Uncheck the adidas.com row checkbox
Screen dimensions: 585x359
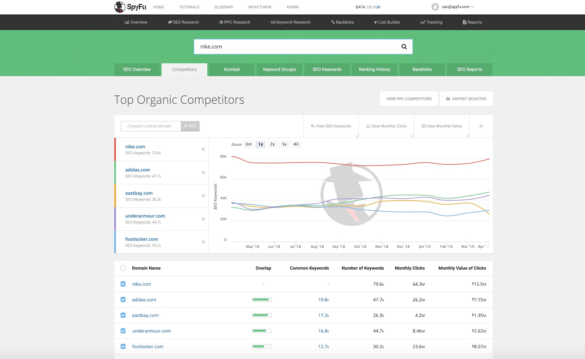pos(123,299)
